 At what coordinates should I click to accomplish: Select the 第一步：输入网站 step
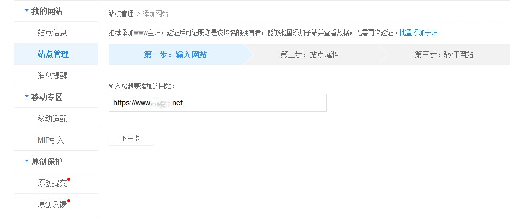(175, 54)
